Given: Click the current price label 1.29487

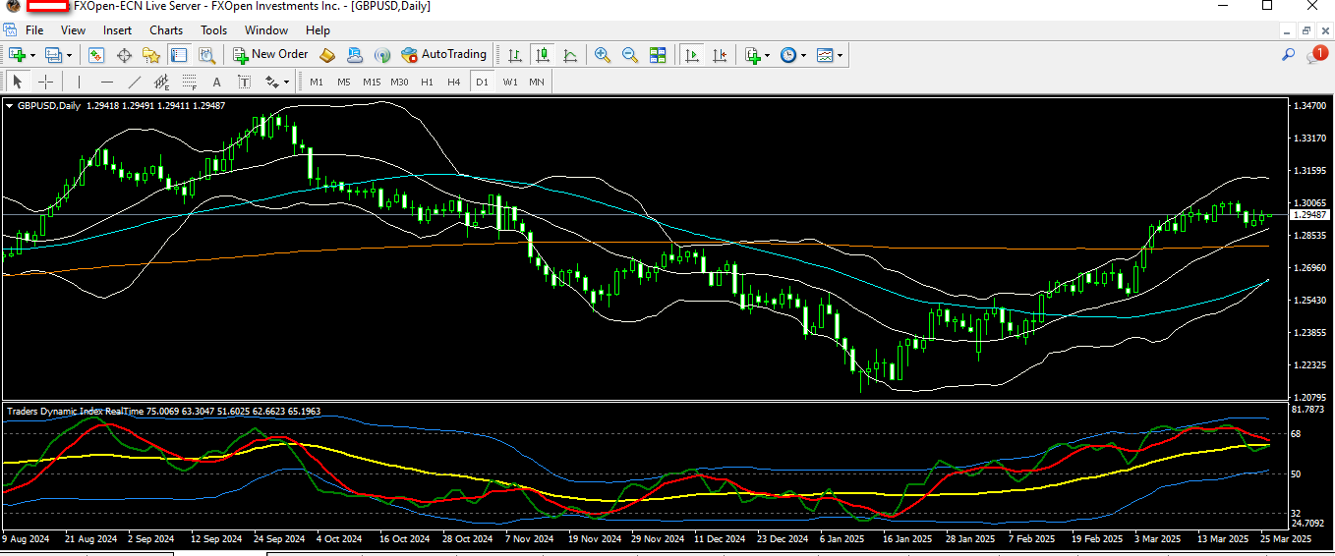Looking at the screenshot, I should [1308, 214].
